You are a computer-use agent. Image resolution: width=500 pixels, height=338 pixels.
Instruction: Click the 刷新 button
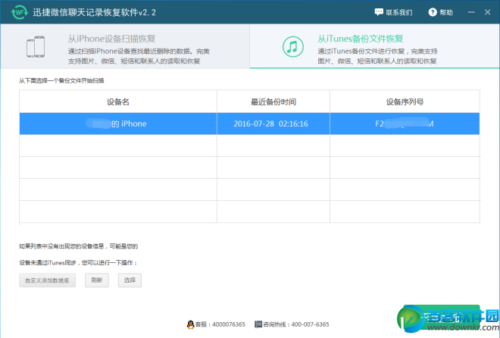click(97, 280)
